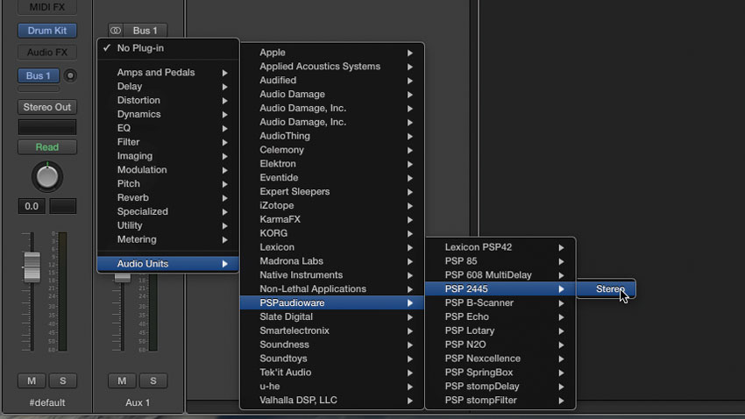The height and width of the screenshot is (419, 745).
Task: Open the AudioThing submenu
Action: (332, 136)
